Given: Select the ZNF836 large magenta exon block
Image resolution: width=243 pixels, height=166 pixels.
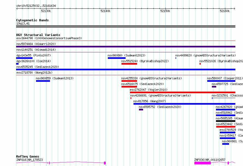Looking at the screenshot, I should (x=203, y=163).
